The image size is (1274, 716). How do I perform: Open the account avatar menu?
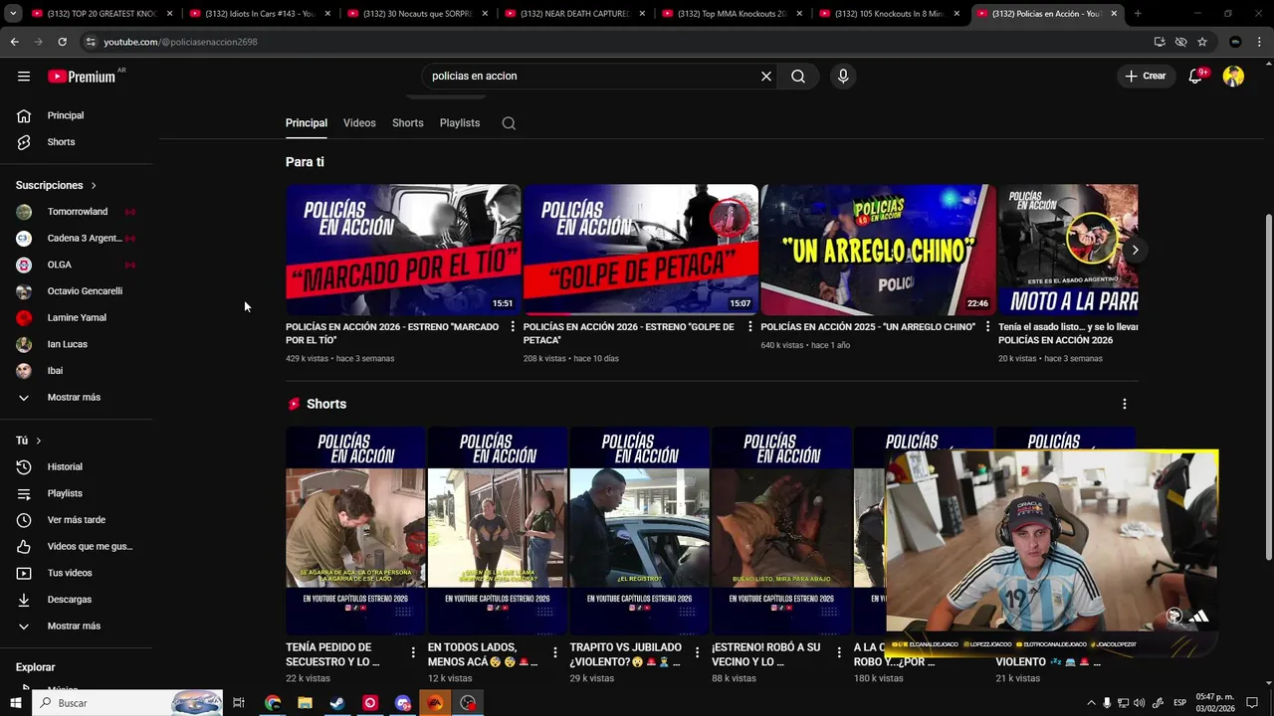pos(1233,76)
